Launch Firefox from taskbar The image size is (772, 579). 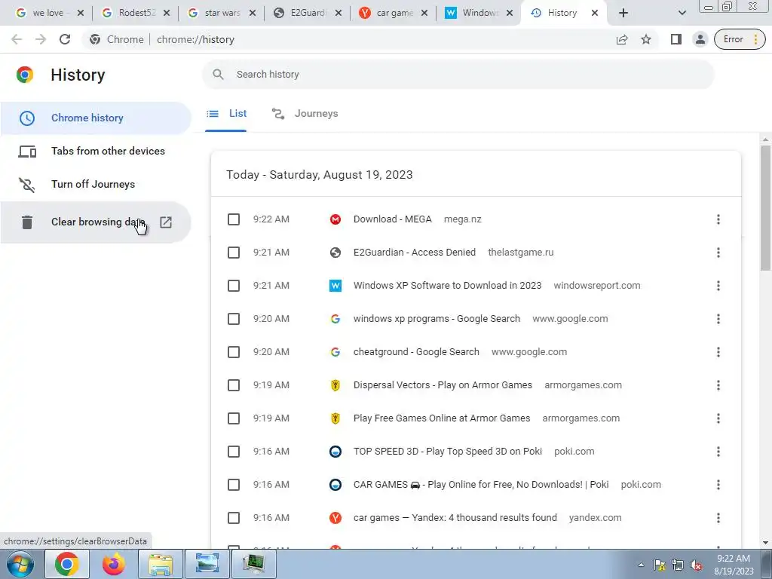click(x=114, y=564)
